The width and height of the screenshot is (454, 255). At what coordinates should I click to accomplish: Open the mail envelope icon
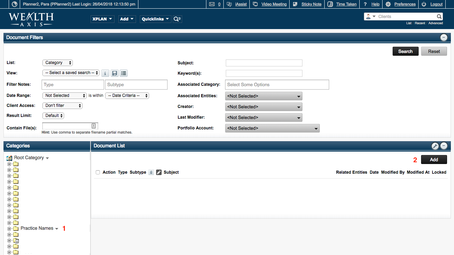pyautogui.click(x=212, y=4)
